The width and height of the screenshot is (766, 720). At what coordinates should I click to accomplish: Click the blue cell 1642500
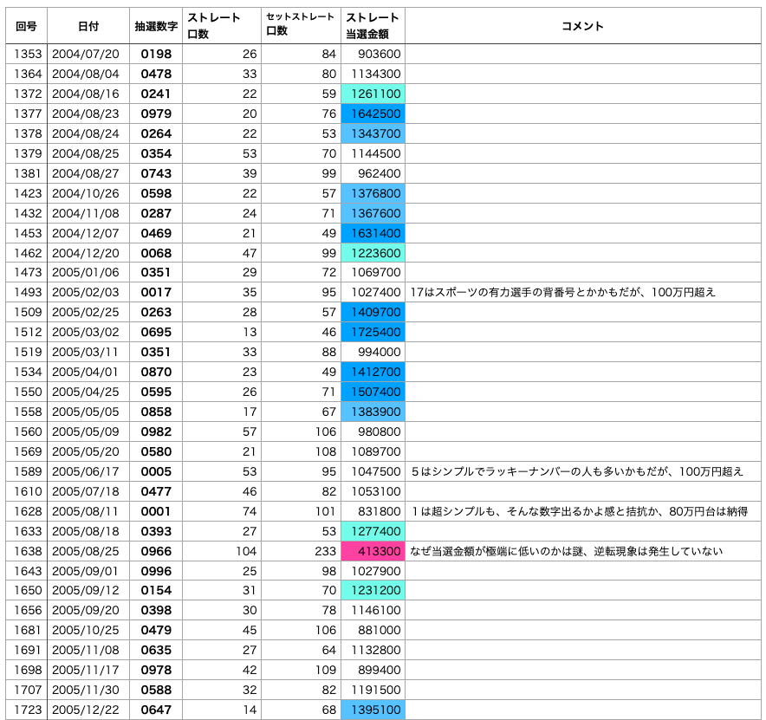373,114
